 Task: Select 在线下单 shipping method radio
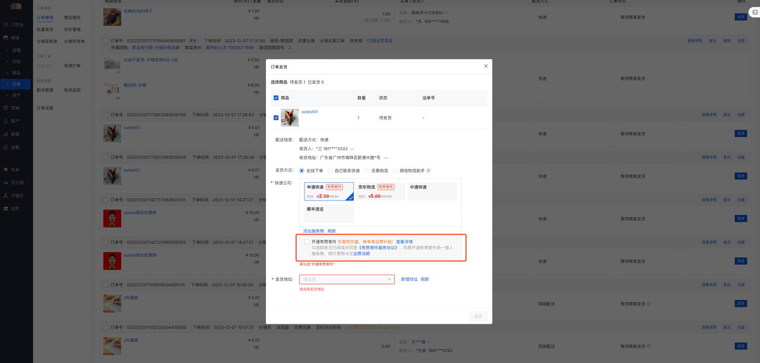pyautogui.click(x=302, y=171)
